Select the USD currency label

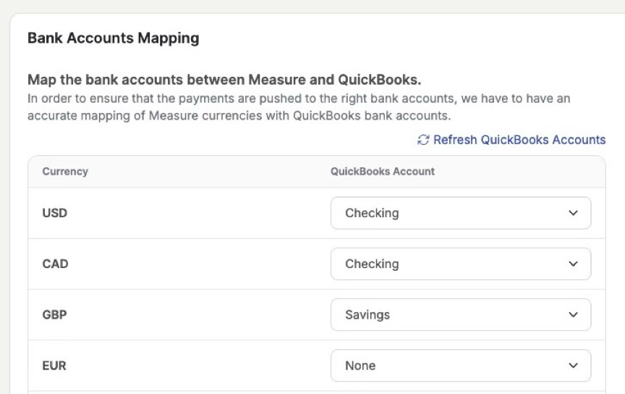click(x=55, y=213)
